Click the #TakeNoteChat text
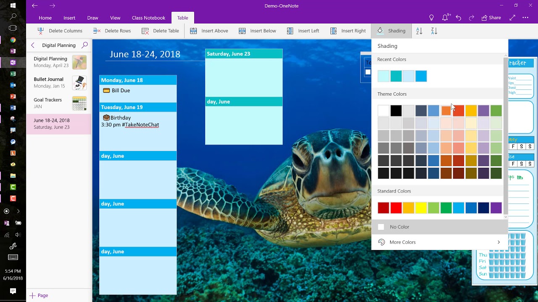 pos(140,125)
